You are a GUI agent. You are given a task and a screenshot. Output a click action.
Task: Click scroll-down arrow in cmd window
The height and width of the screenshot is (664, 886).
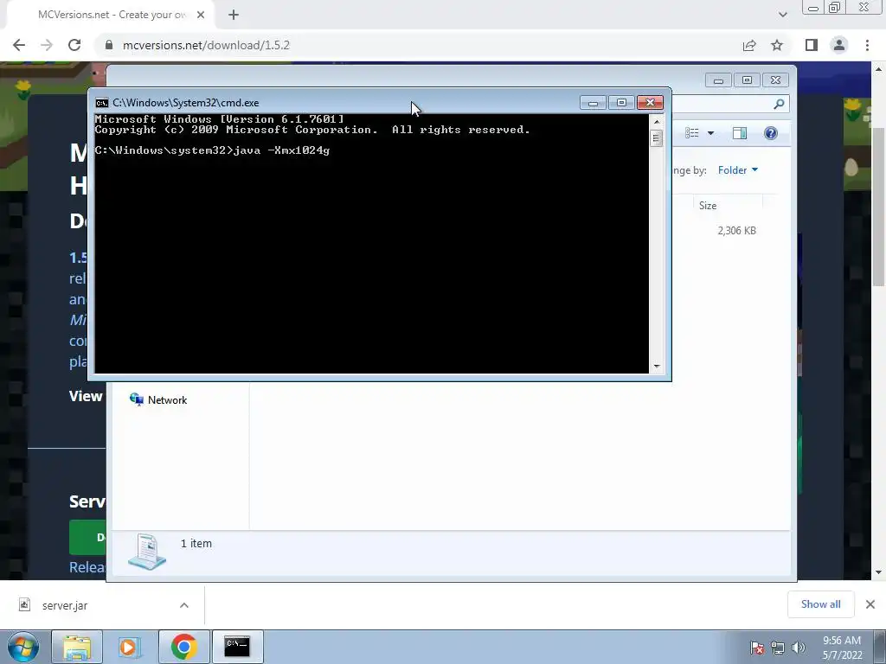657,367
